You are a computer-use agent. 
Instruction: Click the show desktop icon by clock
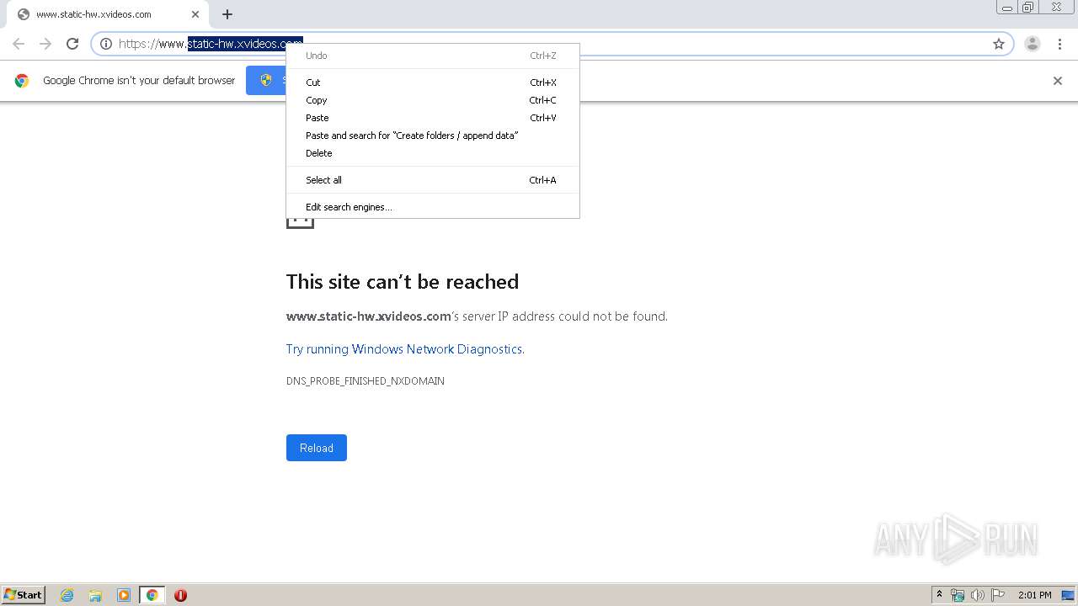(x=1069, y=595)
